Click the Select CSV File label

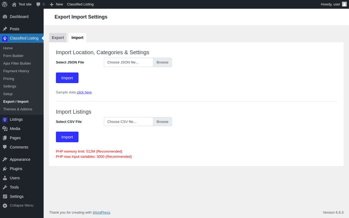(x=69, y=122)
